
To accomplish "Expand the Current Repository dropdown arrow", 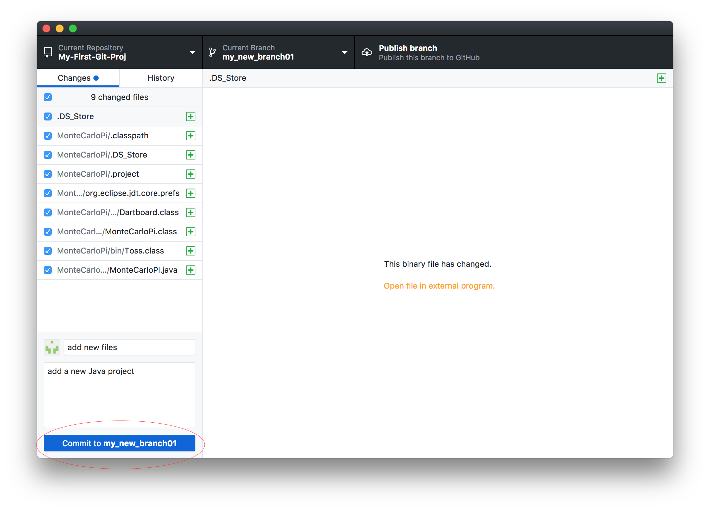I will pyautogui.click(x=192, y=53).
